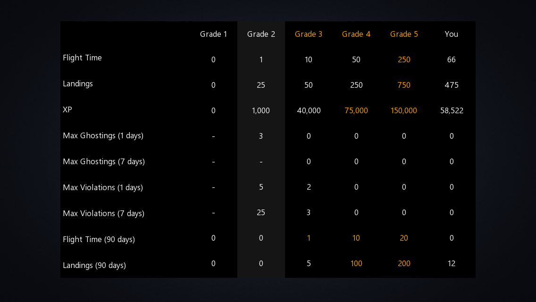
Task: Click Landings (90 days) label
Action: tap(94, 265)
